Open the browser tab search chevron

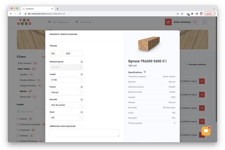tap(214, 9)
